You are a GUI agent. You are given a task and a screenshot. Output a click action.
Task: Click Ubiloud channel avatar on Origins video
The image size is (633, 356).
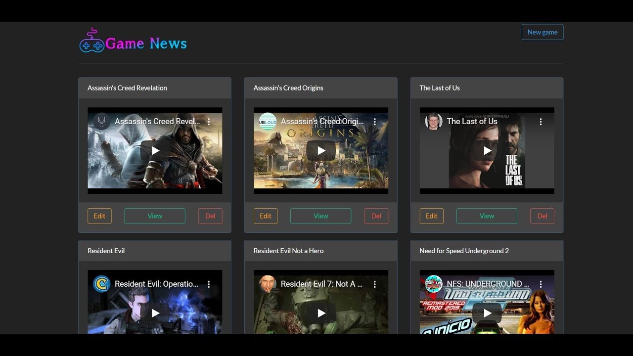pos(268,121)
